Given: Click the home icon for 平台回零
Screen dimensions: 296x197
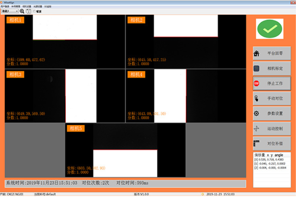Looking at the screenshot, I should 257,53.
